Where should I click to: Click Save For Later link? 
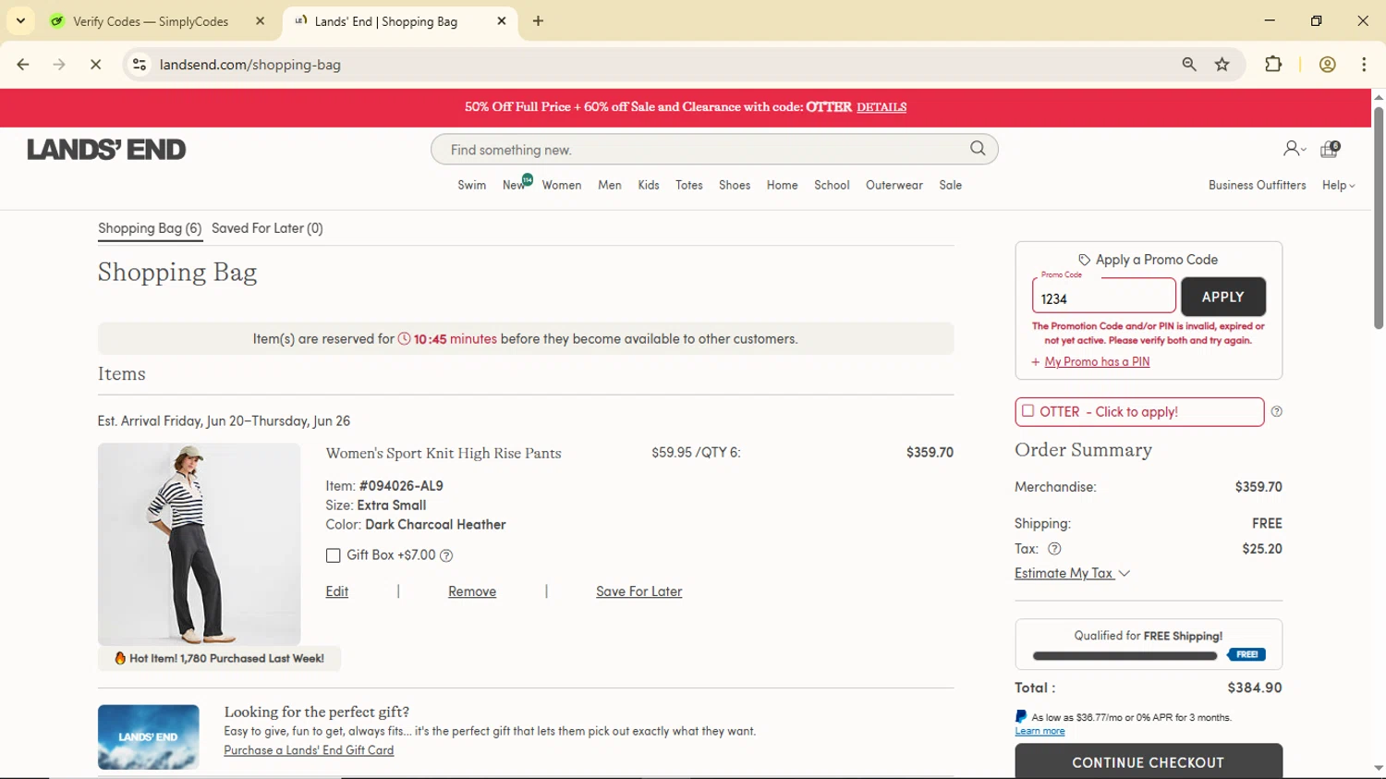(638, 591)
